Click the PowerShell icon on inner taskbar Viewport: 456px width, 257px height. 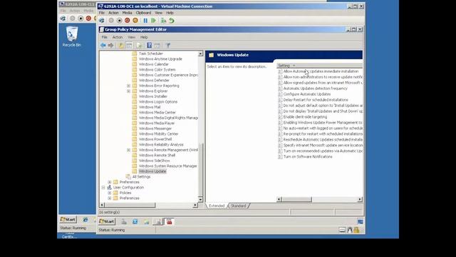coord(135,222)
